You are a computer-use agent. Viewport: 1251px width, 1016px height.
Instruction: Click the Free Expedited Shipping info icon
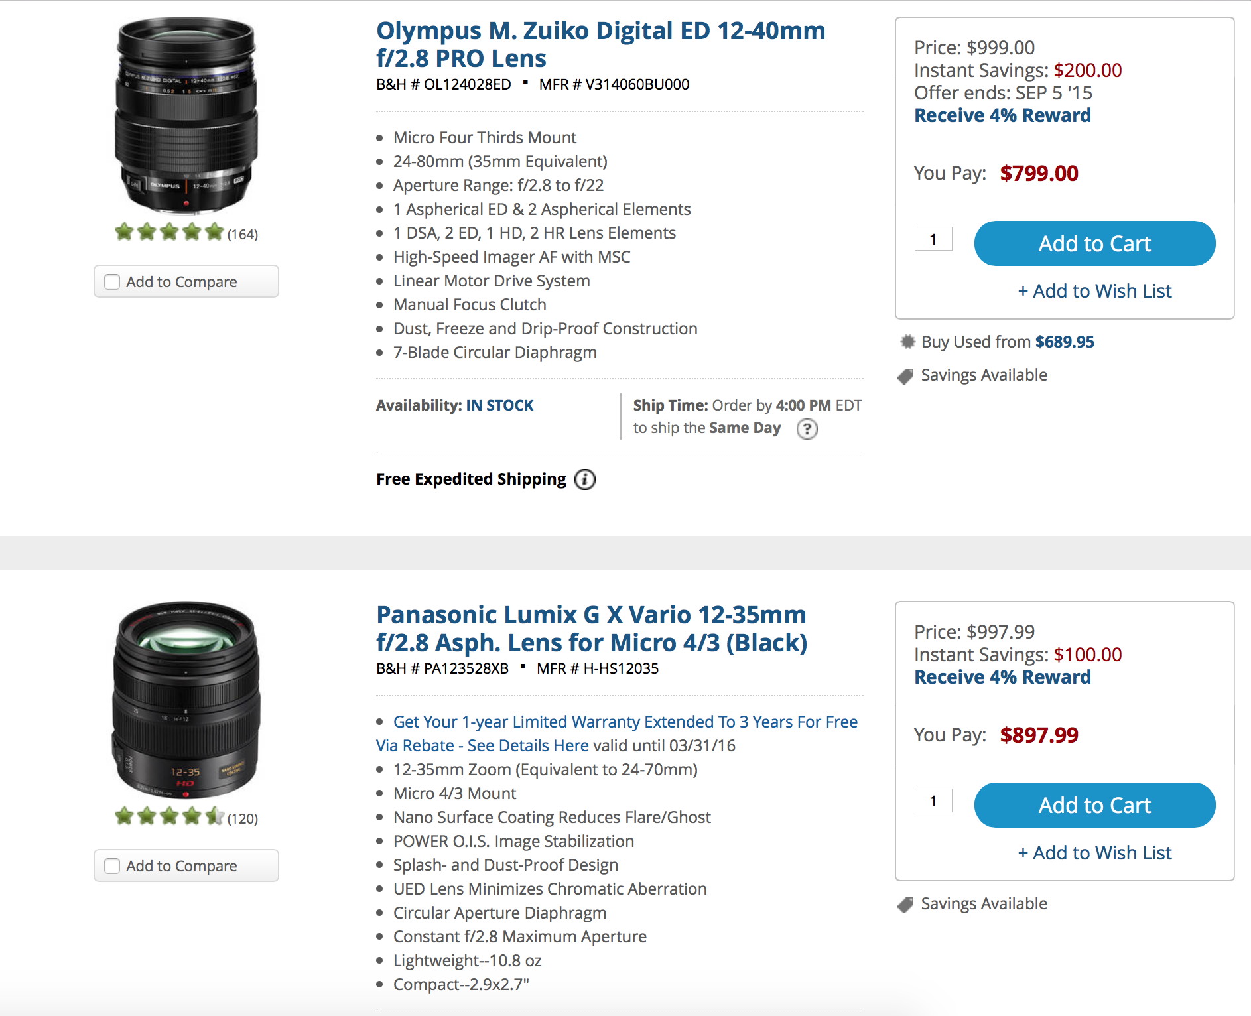pos(584,479)
